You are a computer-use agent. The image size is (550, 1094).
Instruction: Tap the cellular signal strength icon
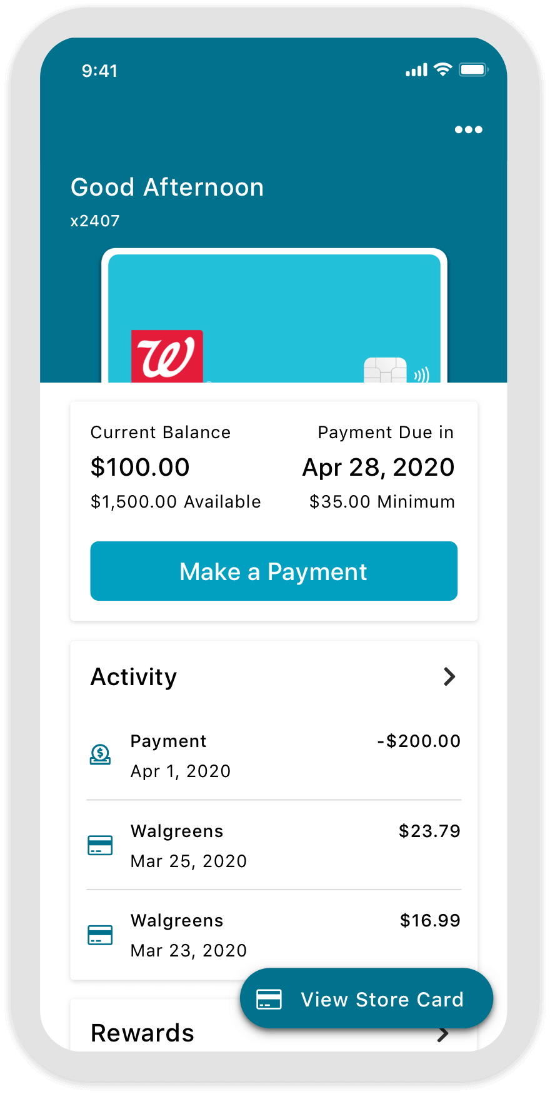point(416,70)
